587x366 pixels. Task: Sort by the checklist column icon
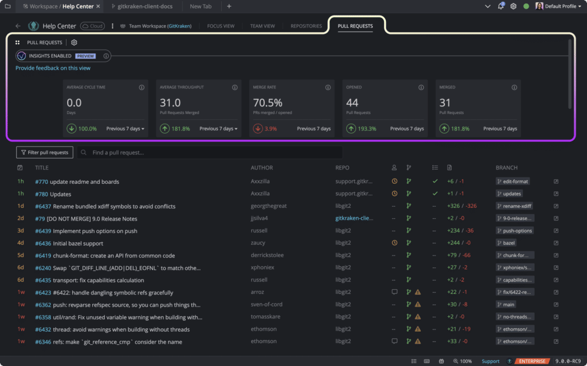coord(435,168)
